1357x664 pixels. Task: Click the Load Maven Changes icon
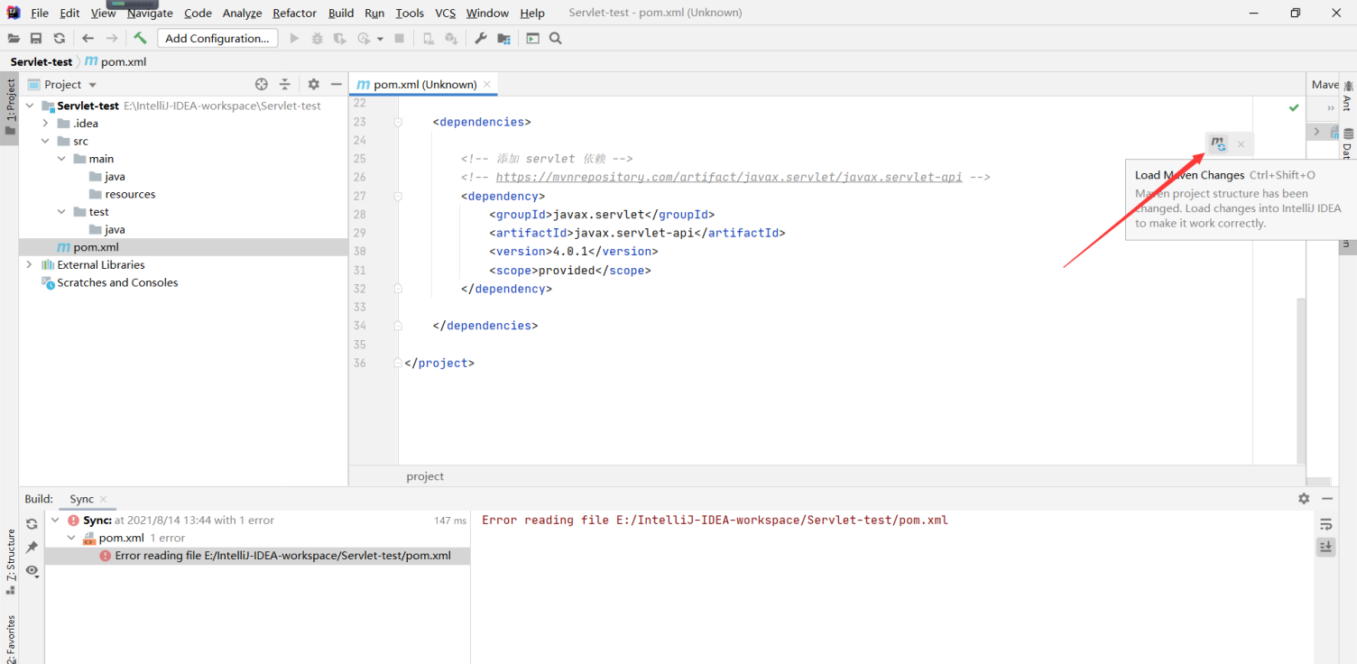(1218, 143)
